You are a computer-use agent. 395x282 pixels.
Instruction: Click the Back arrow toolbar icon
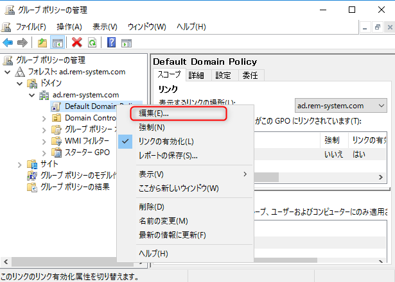(x=8, y=42)
